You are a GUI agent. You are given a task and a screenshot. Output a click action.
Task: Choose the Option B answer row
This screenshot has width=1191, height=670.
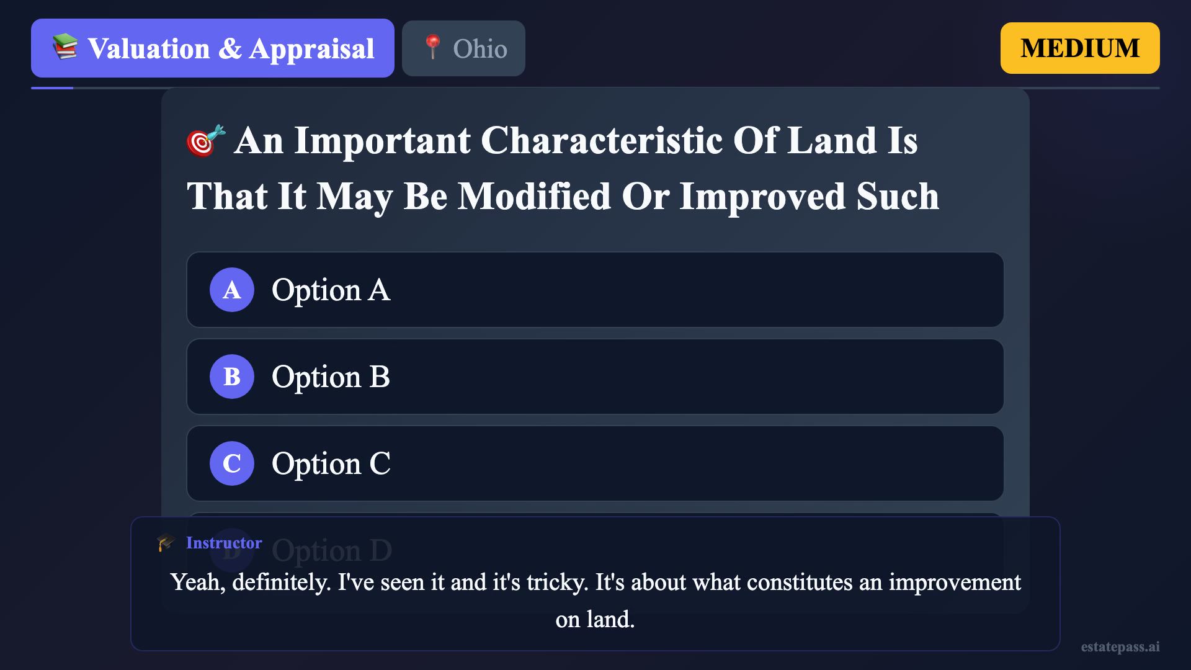pyautogui.click(x=595, y=377)
